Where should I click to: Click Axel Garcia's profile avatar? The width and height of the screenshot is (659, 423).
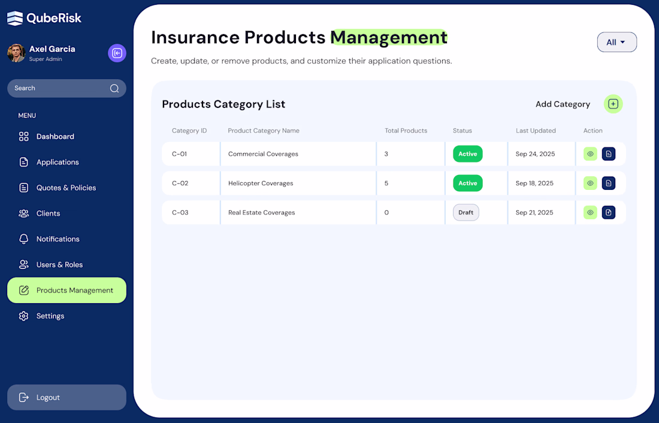tap(16, 53)
